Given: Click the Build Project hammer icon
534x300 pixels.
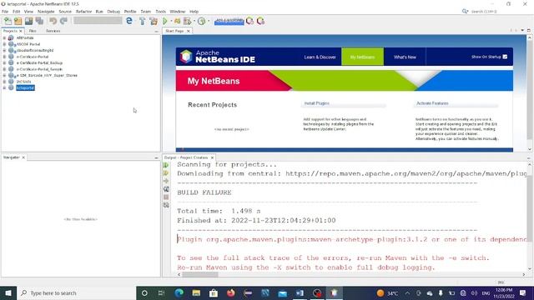Looking at the screenshot, I should pyautogui.click(x=142, y=21).
